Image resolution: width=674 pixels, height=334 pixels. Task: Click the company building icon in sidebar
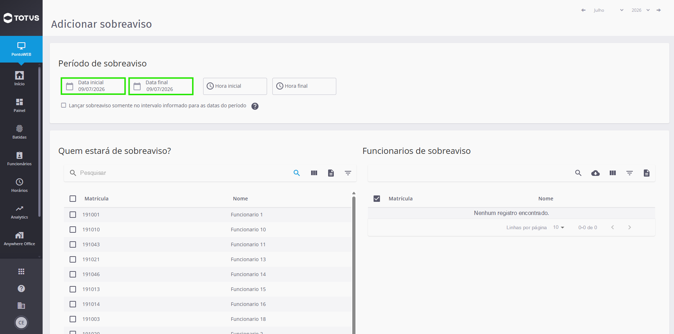[21, 306]
